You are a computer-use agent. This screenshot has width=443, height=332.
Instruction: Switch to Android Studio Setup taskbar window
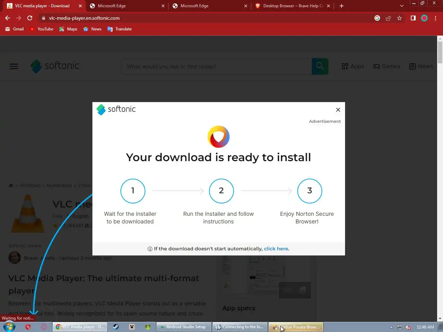click(x=184, y=327)
